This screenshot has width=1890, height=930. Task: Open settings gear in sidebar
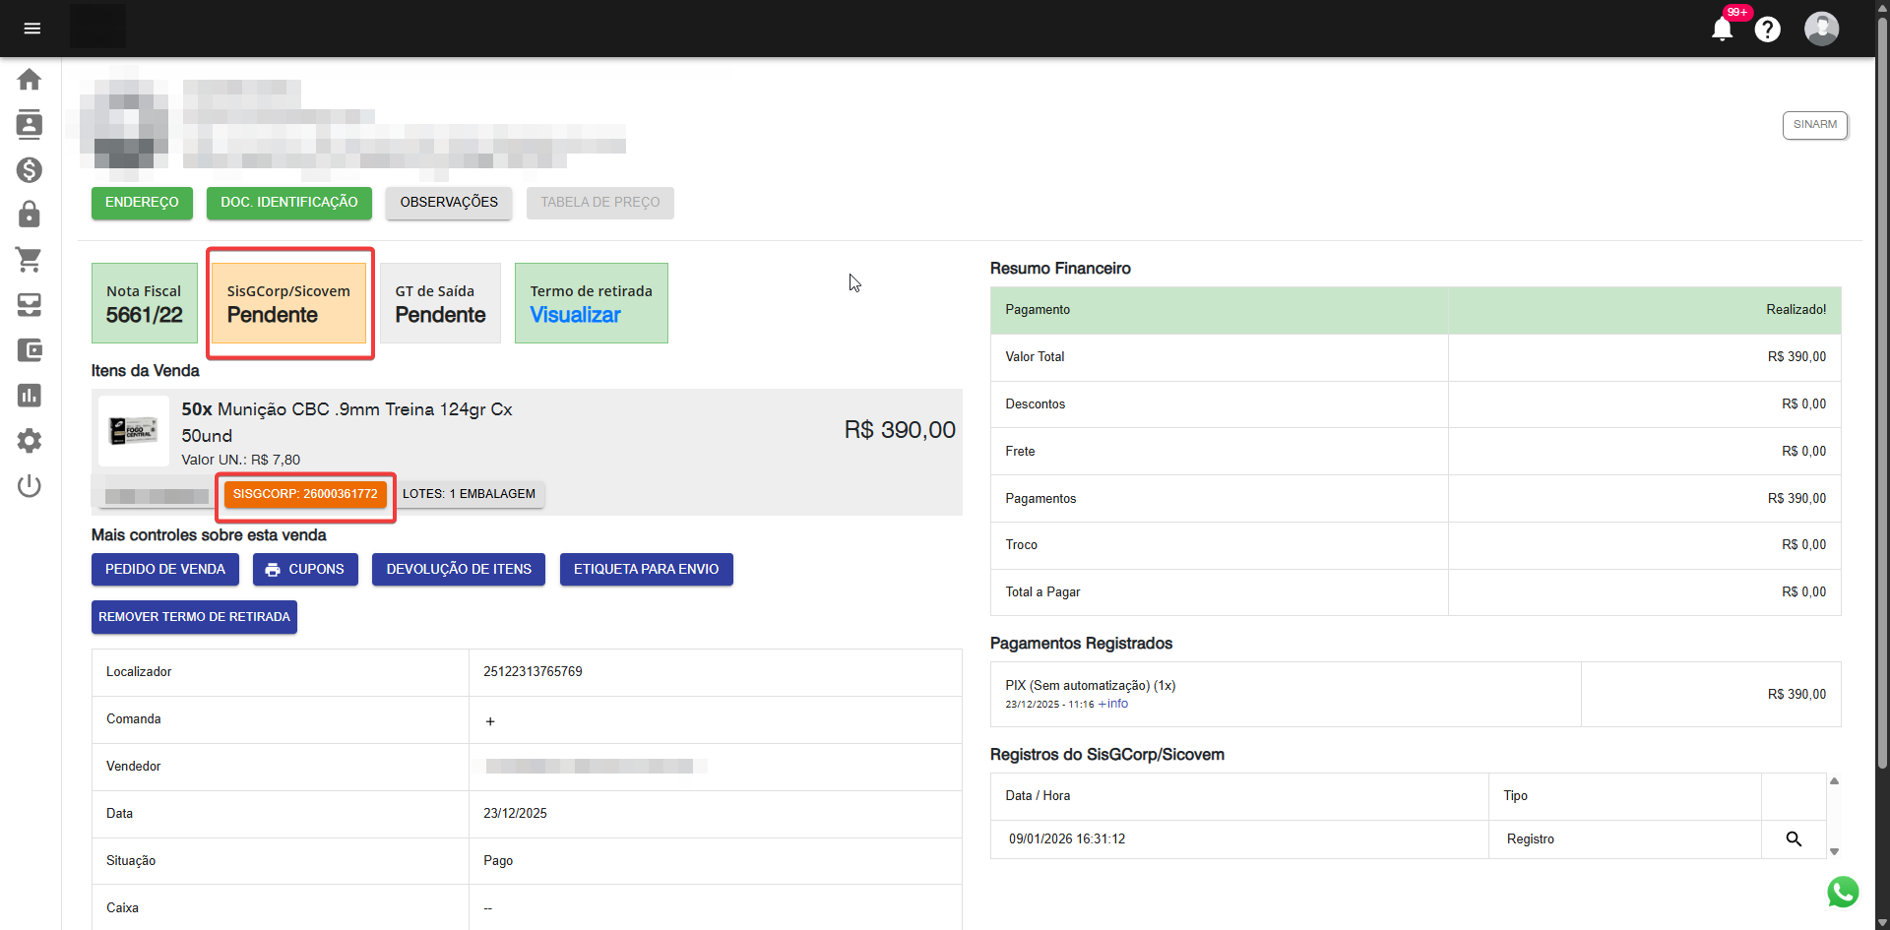(30, 441)
